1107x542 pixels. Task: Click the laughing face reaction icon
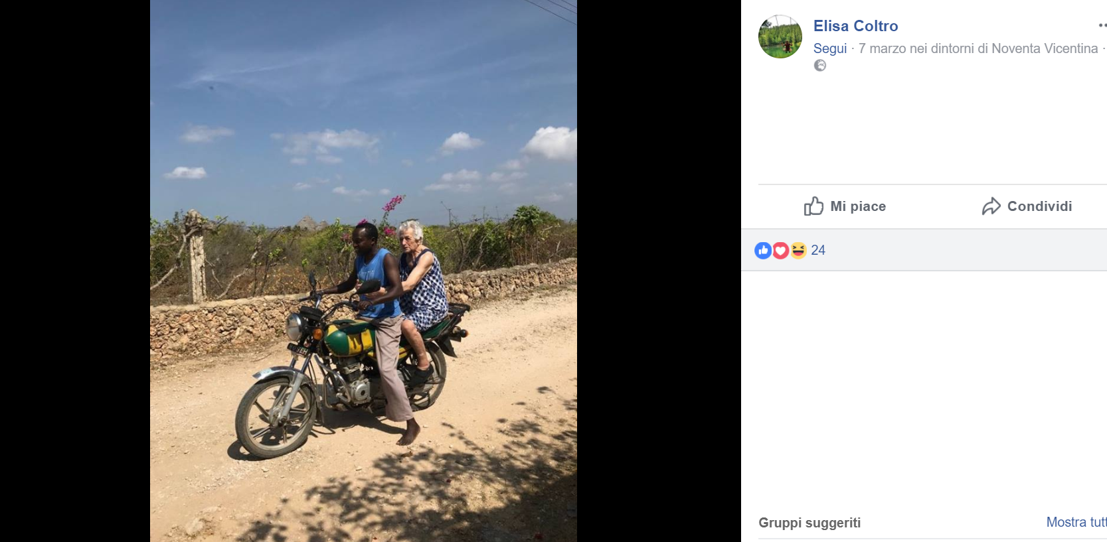pos(798,250)
